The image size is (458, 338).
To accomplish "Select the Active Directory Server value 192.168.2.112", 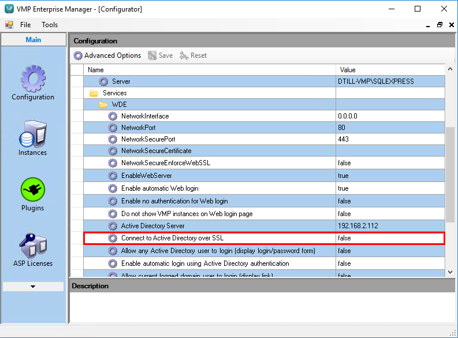I will click(x=358, y=226).
